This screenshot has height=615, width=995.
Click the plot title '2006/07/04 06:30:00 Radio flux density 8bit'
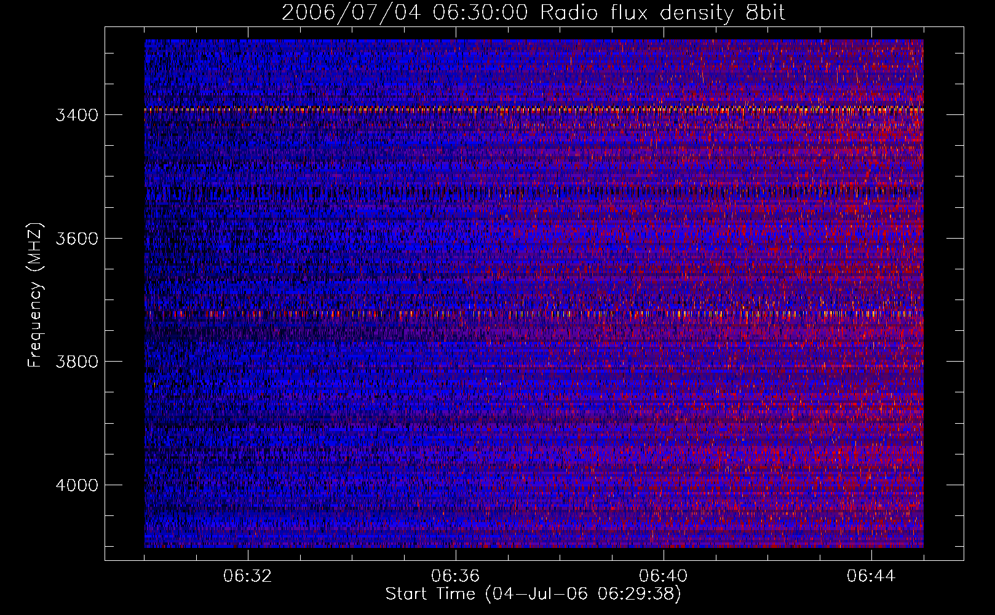click(x=533, y=13)
